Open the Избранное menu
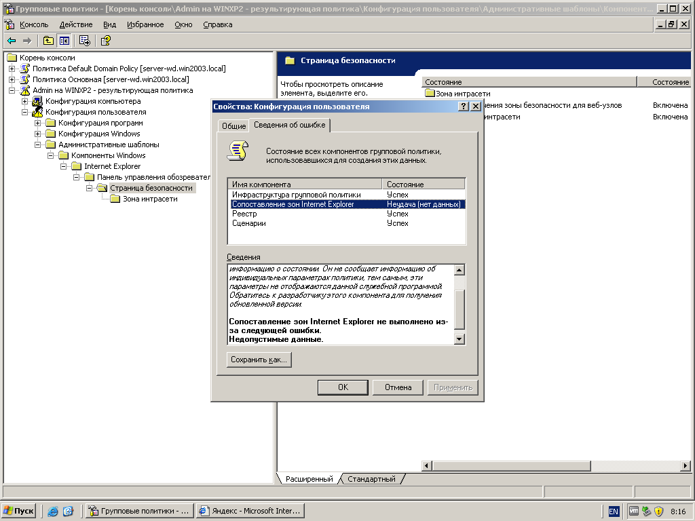 point(145,24)
